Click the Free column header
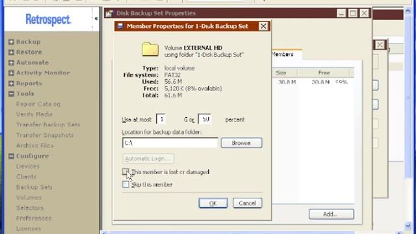Viewport: 416px width, 234px height. (324, 73)
